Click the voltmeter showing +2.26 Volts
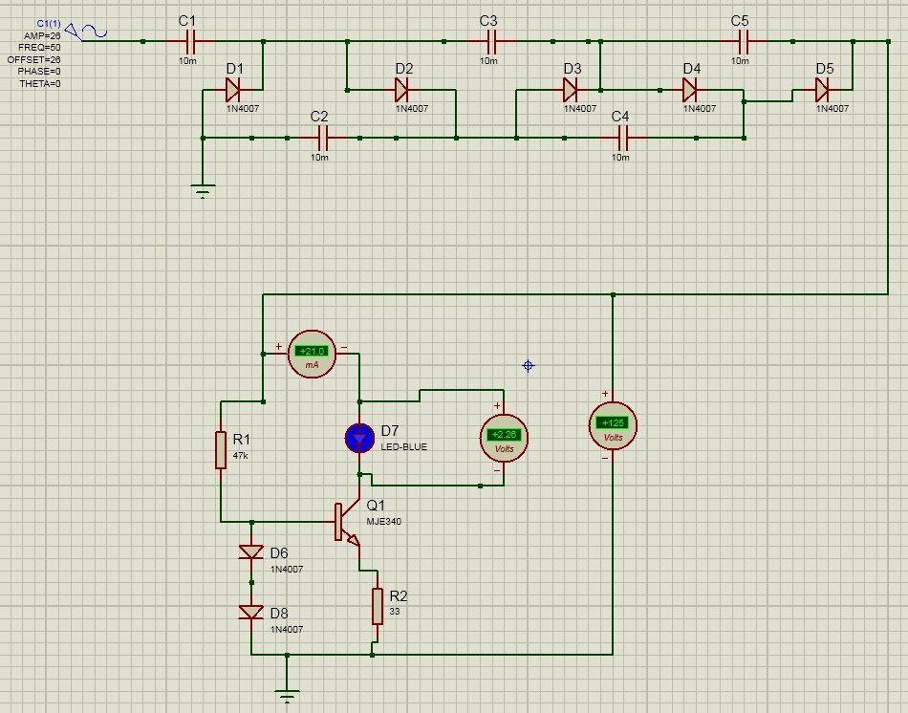The width and height of the screenshot is (908, 713). (x=504, y=438)
